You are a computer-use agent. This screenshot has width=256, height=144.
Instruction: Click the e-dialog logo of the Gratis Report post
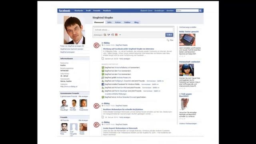[96, 125]
